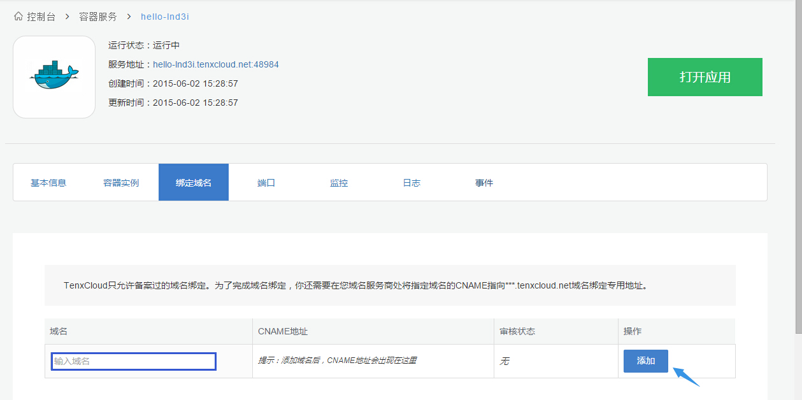Screen dimensions: 802x400
Task: View the 日志 tab
Action: pos(412,183)
